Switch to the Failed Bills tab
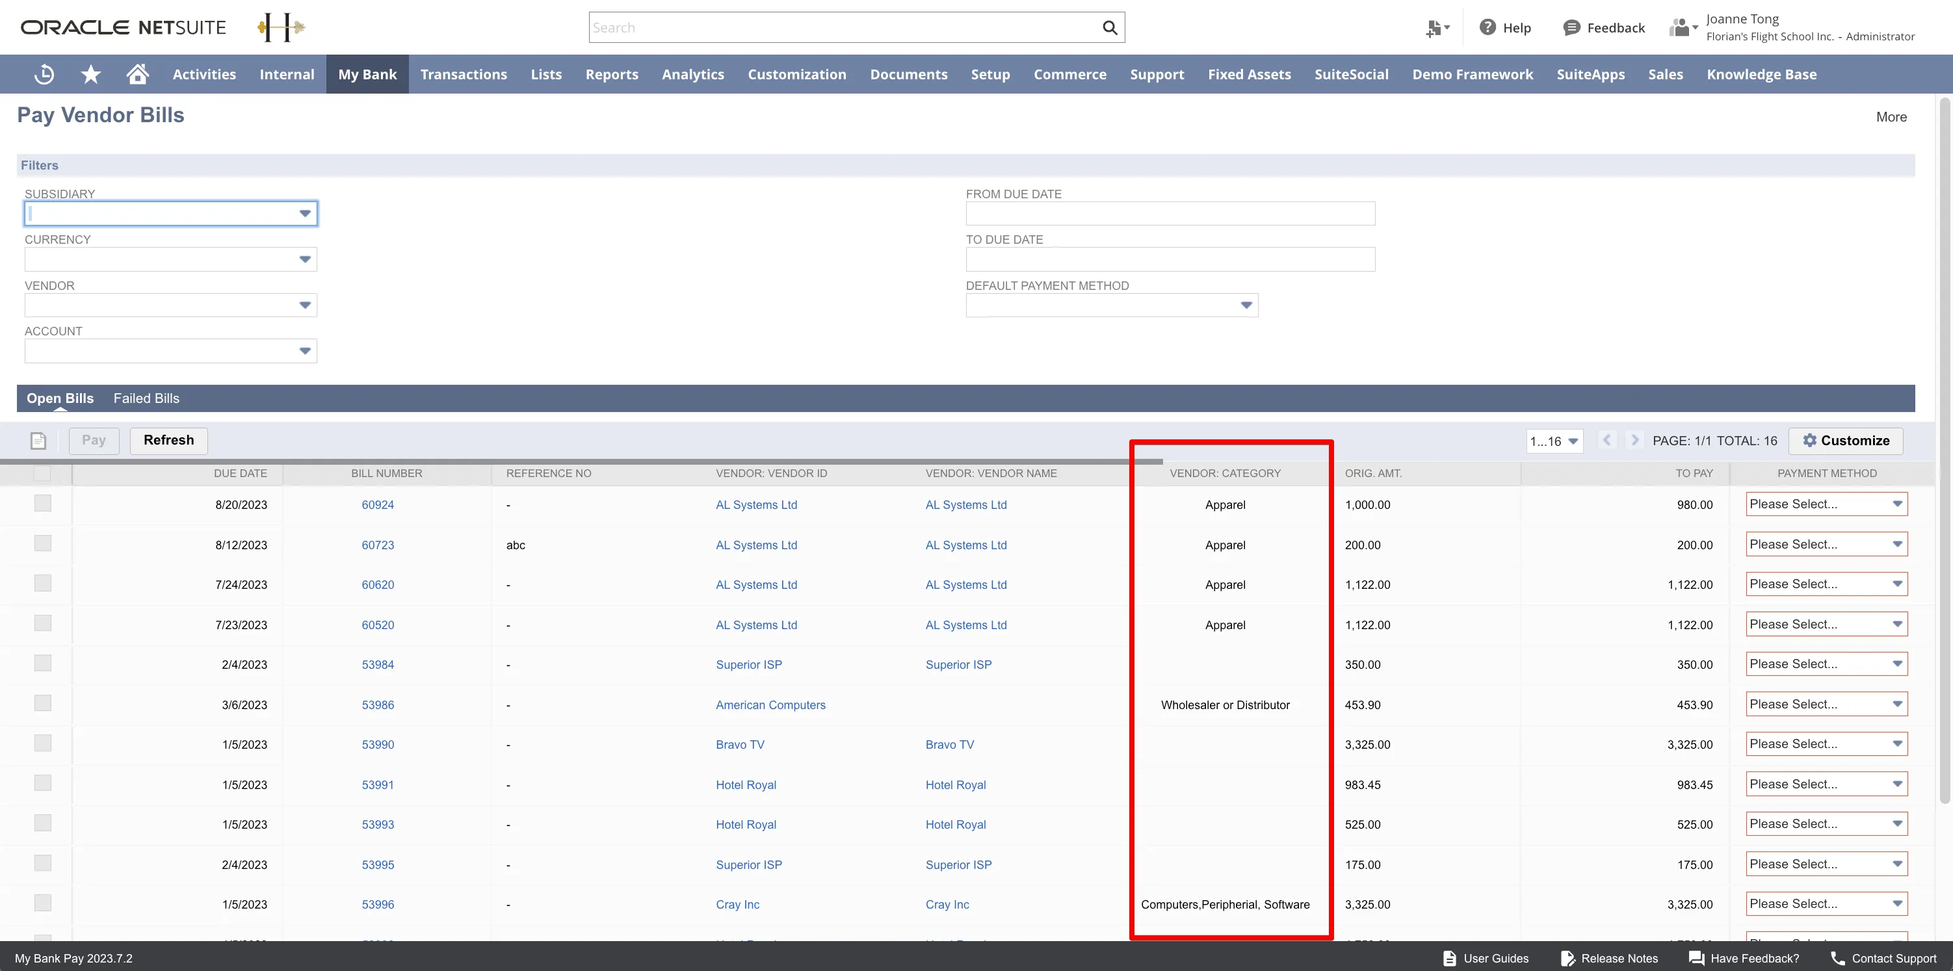 click(x=146, y=398)
